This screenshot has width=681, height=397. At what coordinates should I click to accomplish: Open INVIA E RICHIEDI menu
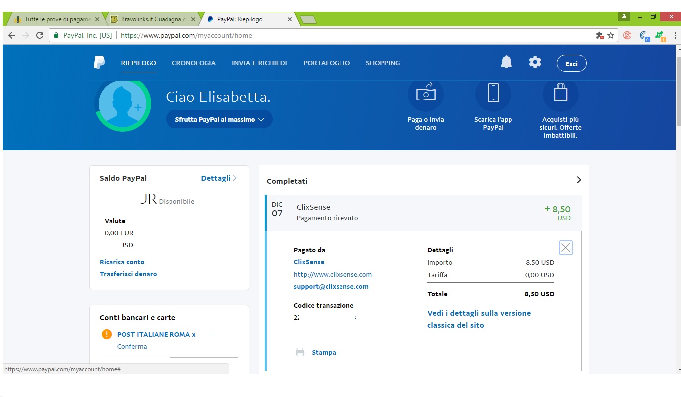click(259, 63)
